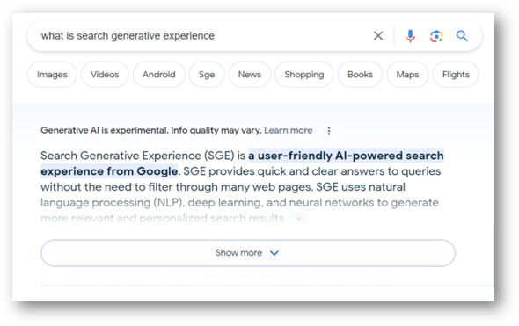Viewport: 519px width, 326px height.
Task: Click highlighted text 'a user-friendly AI-powered search'
Action: [346, 156]
